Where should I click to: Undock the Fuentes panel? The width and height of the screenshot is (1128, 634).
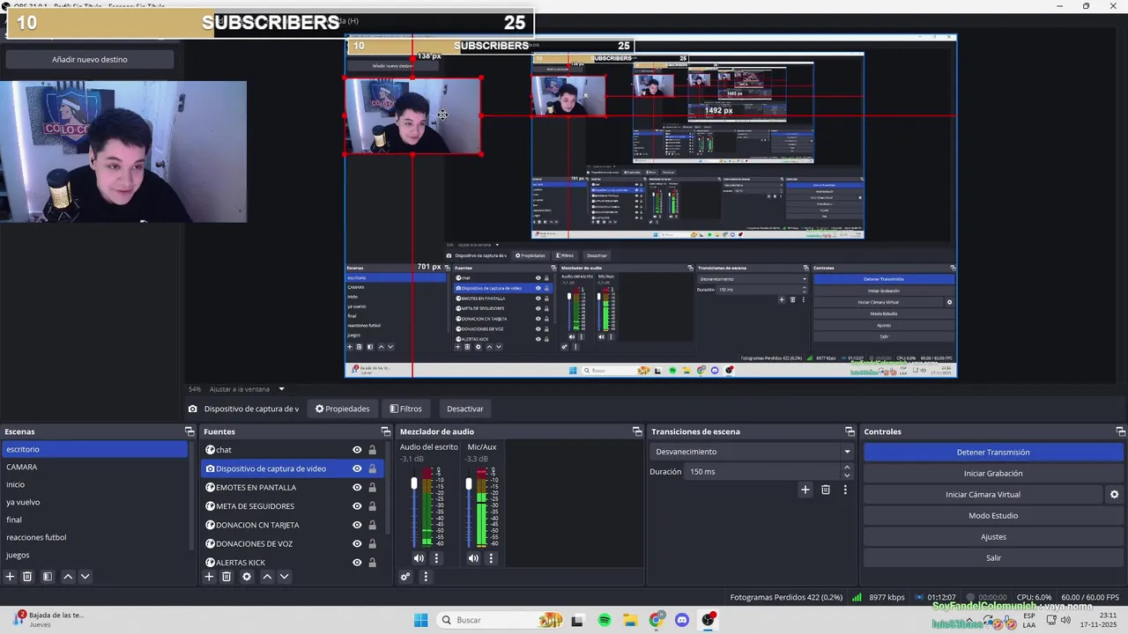(385, 431)
